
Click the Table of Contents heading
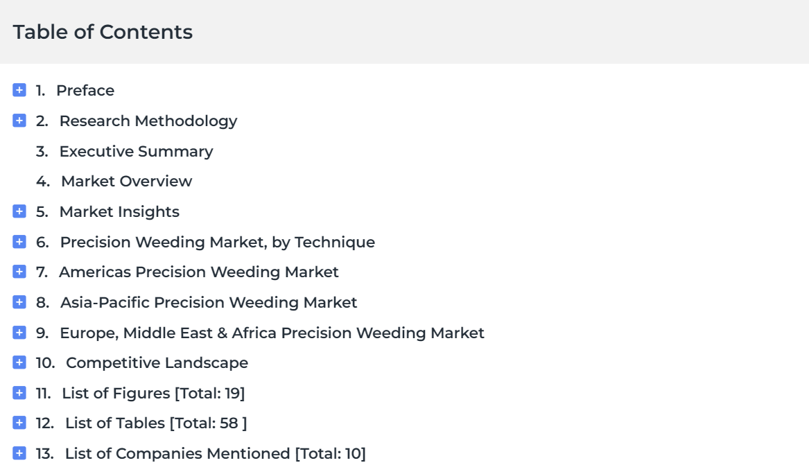(103, 32)
